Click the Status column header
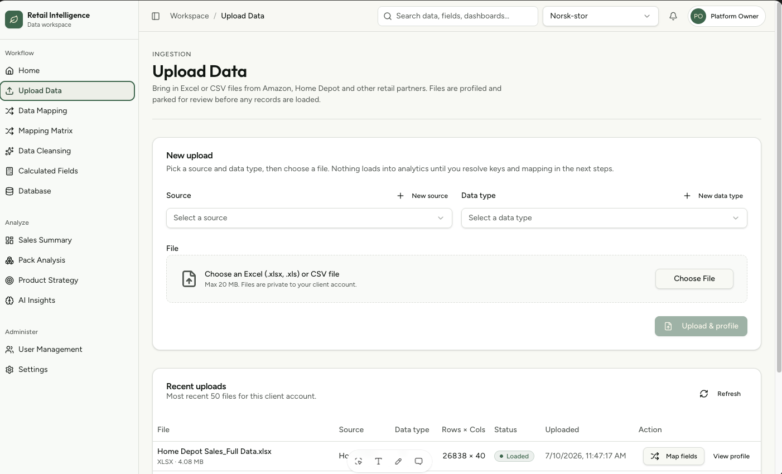The width and height of the screenshot is (782, 474). 505,430
